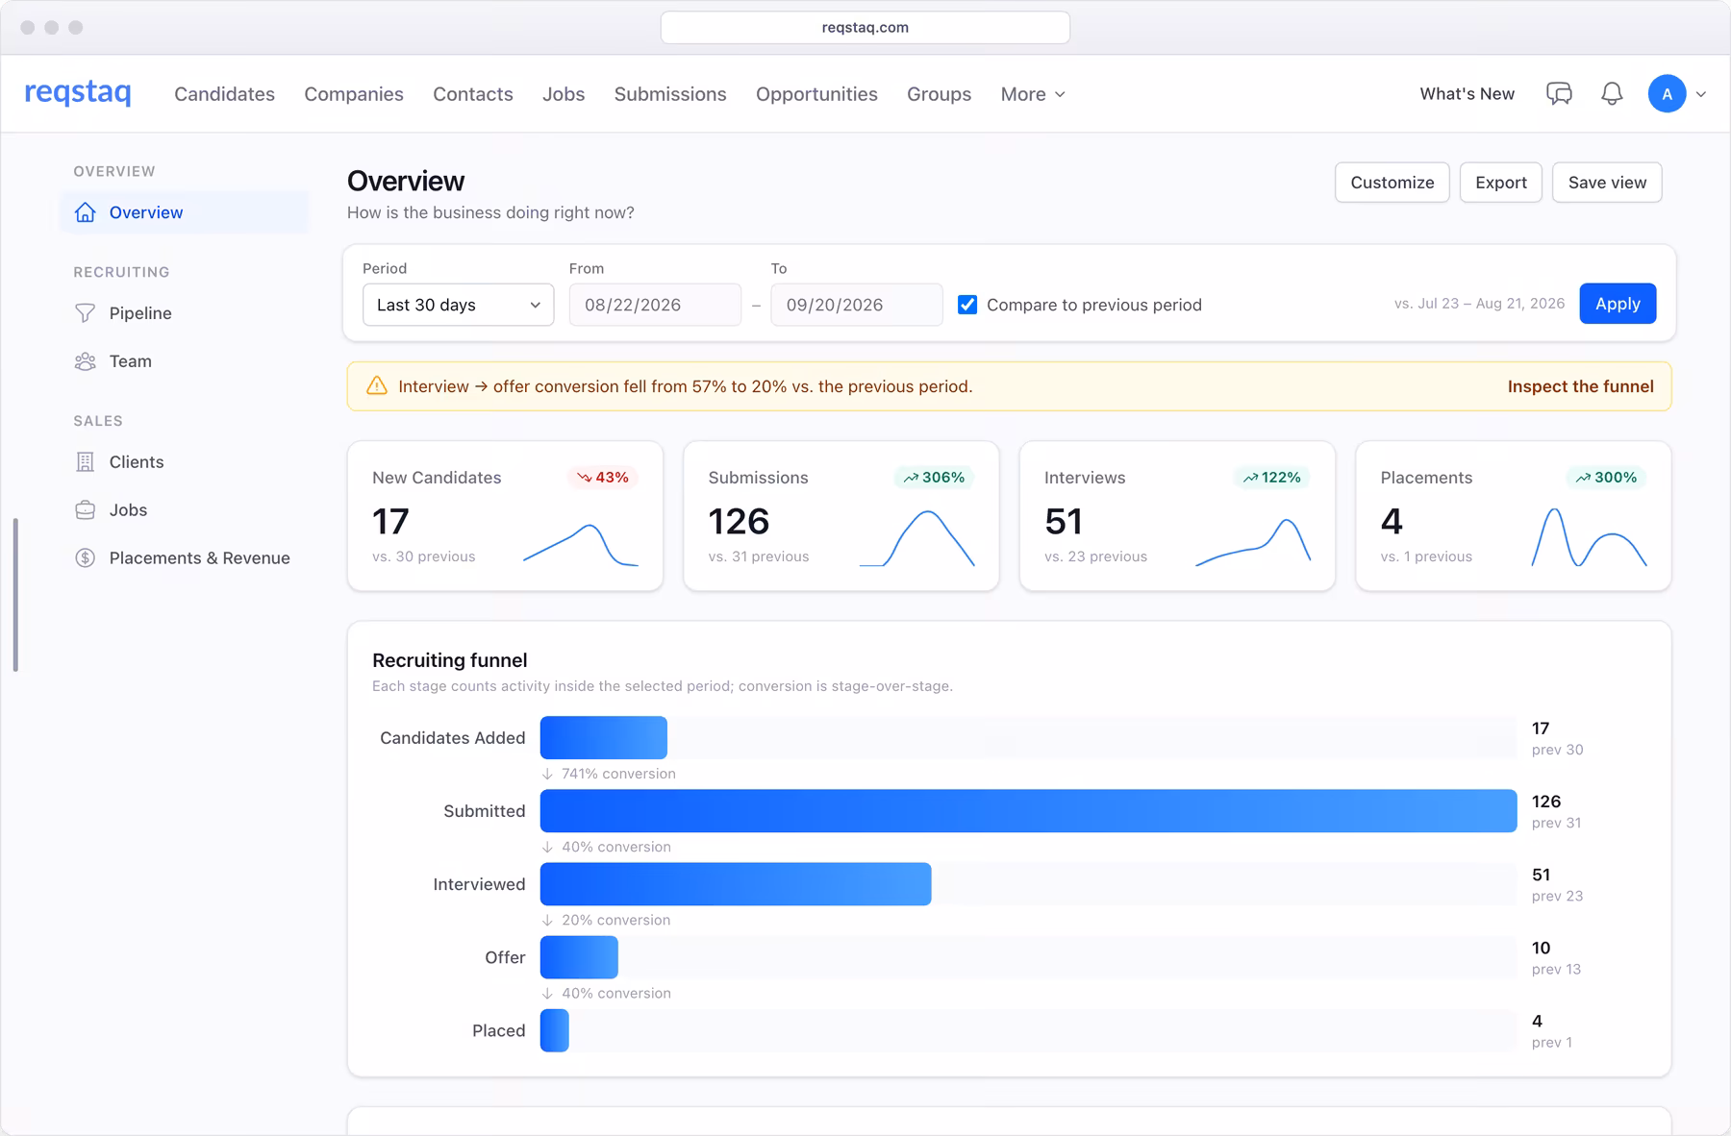
Task: Click the 'prev 13' value
Action: [x=1556, y=969]
